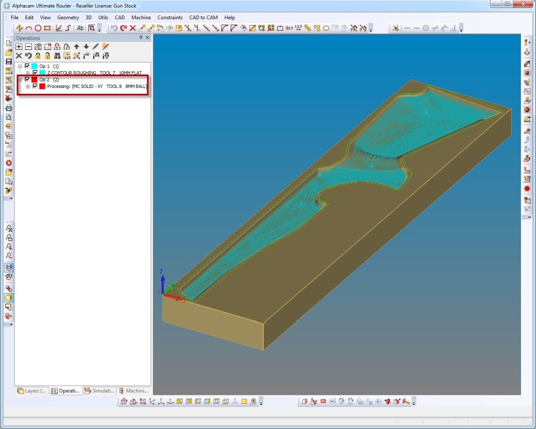Screen dimensions: 536x429
Task: Click the Collapse All minus icon in Operations
Action: tap(28, 47)
